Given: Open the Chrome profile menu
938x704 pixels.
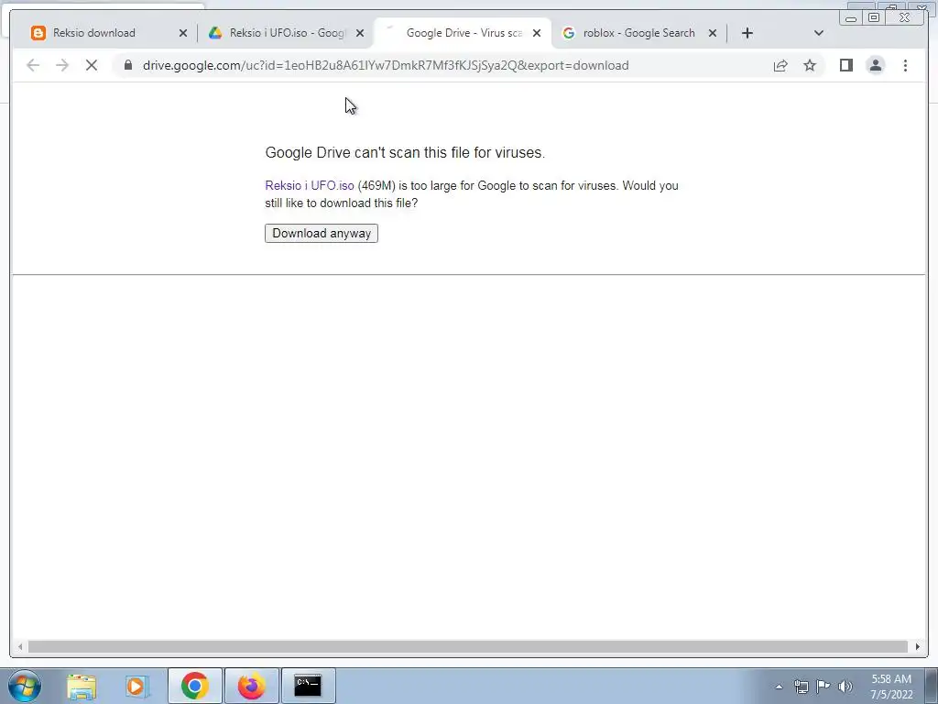Looking at the screenshot, I should tap(876, 65).
